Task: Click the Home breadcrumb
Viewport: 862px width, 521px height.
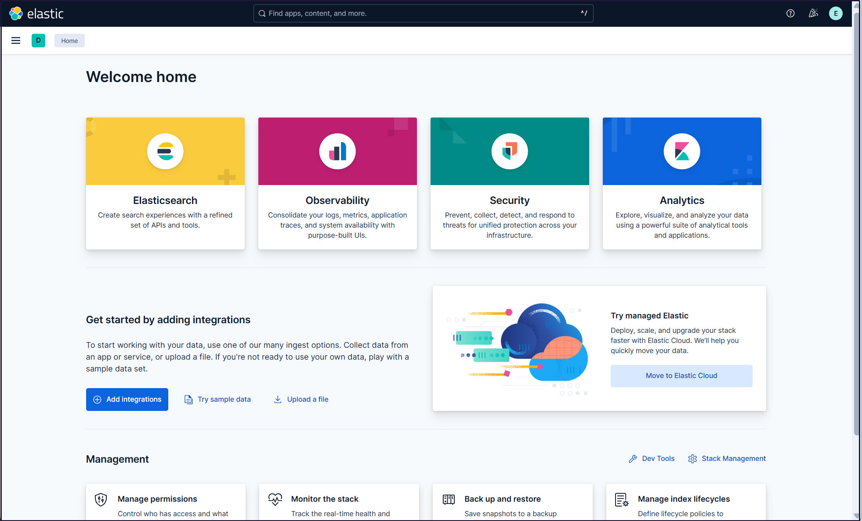Action: 69,41
